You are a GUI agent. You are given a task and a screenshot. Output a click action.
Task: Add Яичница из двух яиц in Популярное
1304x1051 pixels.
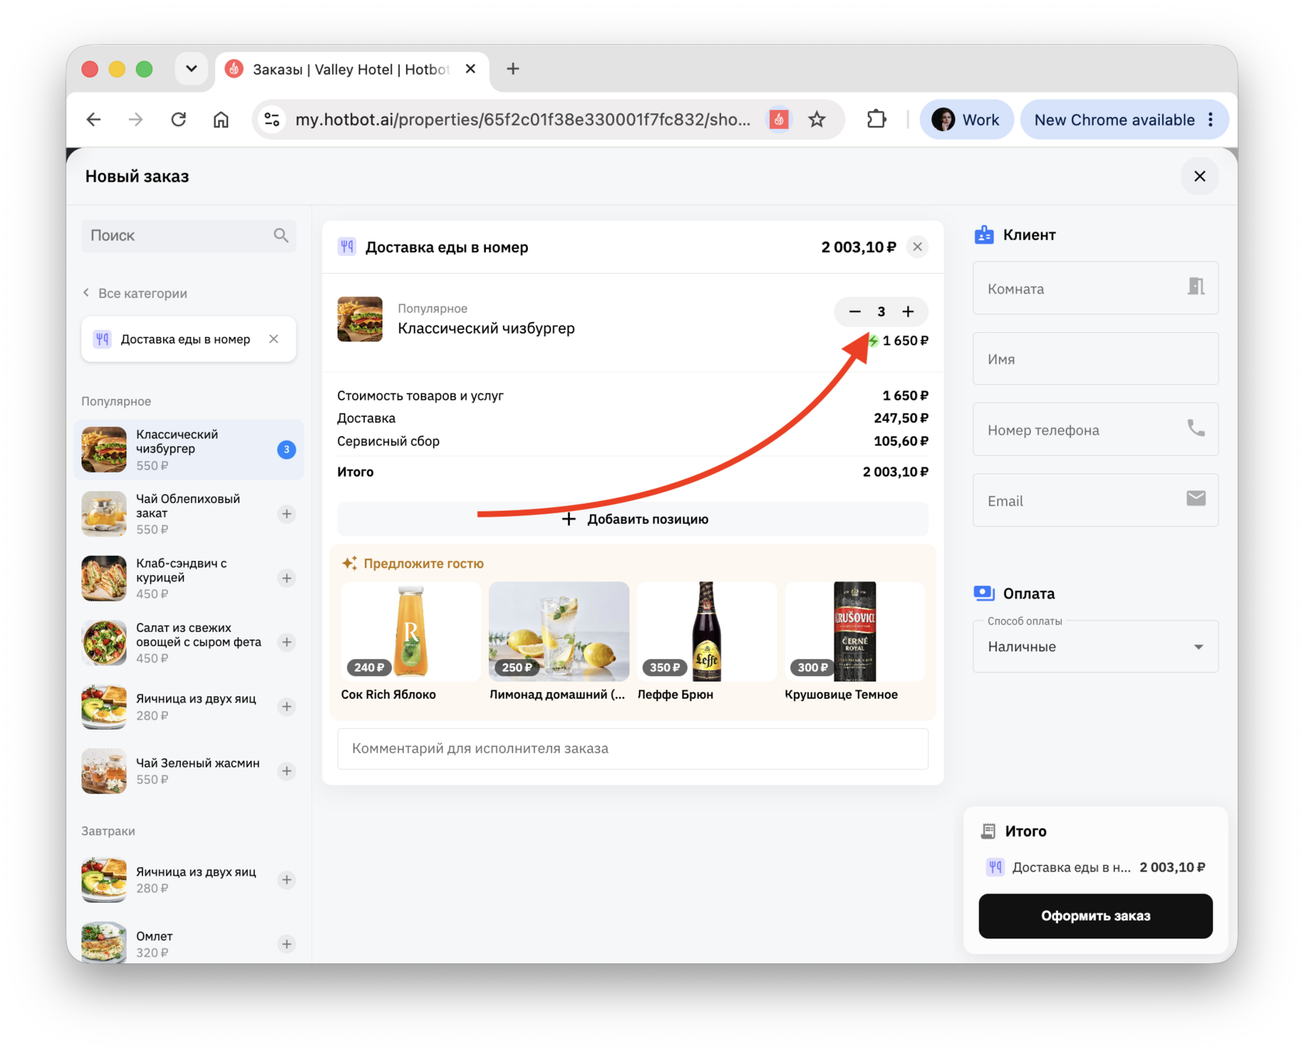pyautogui.click(x=286, y=706)
